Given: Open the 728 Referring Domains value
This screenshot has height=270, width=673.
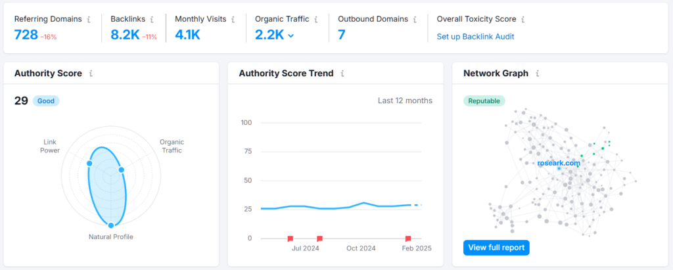Looking at the screenshot, I should click(26, 35).
